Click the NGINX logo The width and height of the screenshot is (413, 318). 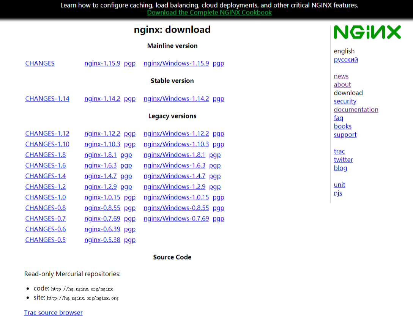tap(367, 32)
